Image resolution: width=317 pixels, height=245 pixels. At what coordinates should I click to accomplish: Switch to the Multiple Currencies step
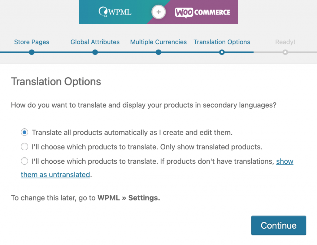click(x=158, y=42)
